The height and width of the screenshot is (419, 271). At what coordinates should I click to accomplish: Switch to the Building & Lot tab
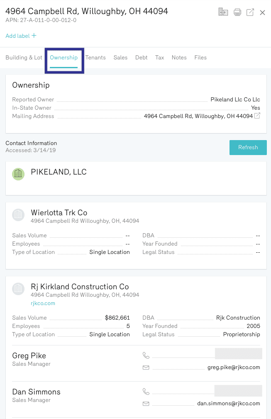[x=24, y=58]
